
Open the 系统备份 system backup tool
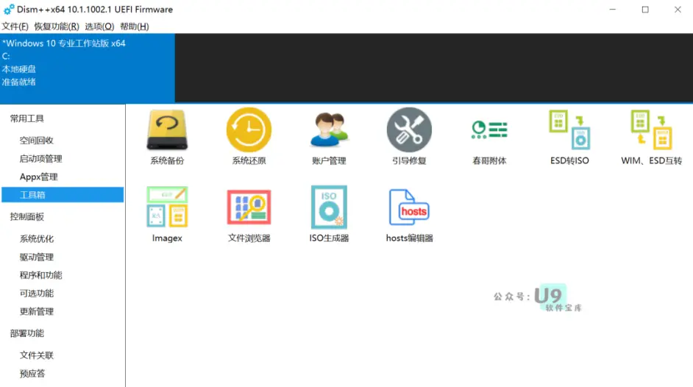coord(167,137)
